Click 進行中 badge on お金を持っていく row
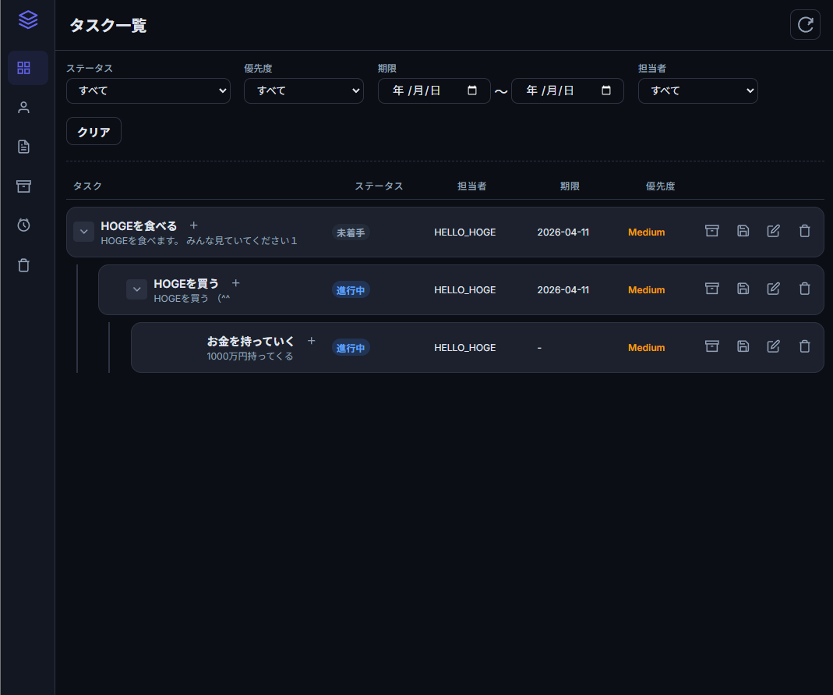833x695 pixels. [351, 348]
